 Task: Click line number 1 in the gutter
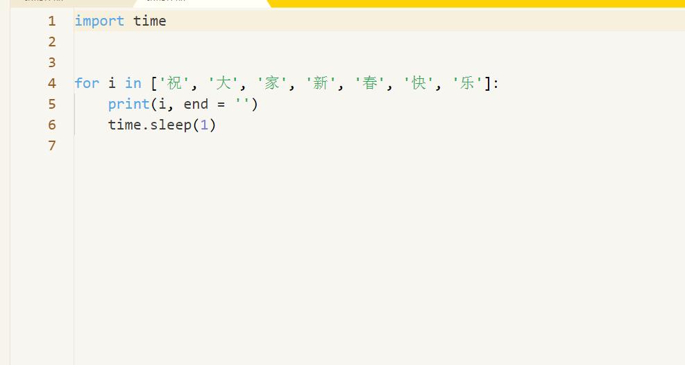point(52,21)
